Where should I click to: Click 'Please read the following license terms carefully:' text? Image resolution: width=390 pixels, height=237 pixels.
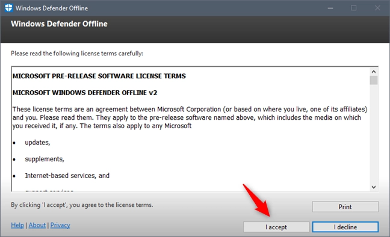coord(77,54)
